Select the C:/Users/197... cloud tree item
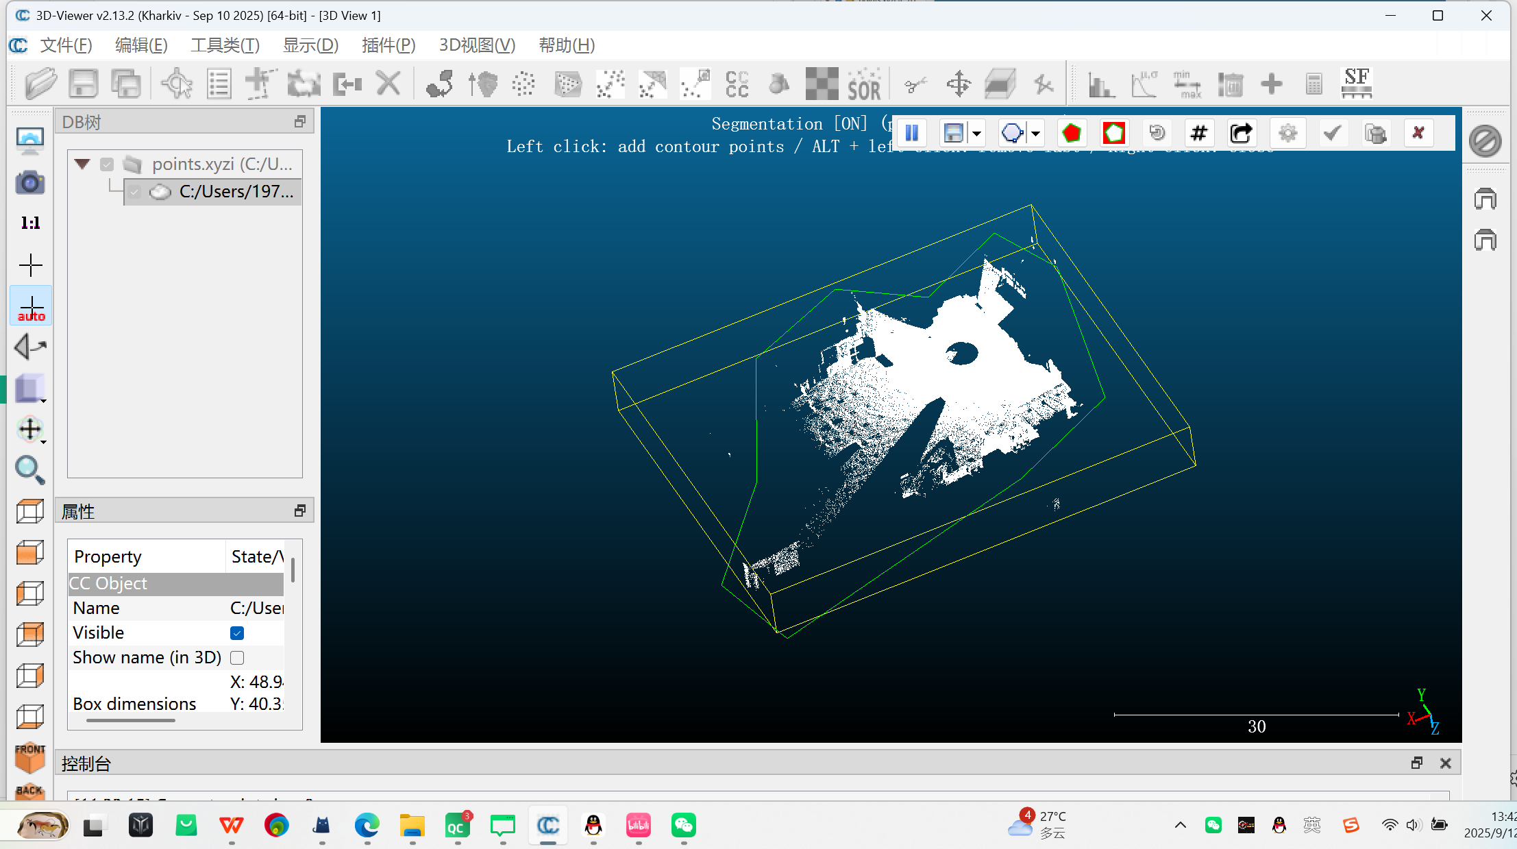The width and height of the screenshot is (1517, 849). coord(213,192)
